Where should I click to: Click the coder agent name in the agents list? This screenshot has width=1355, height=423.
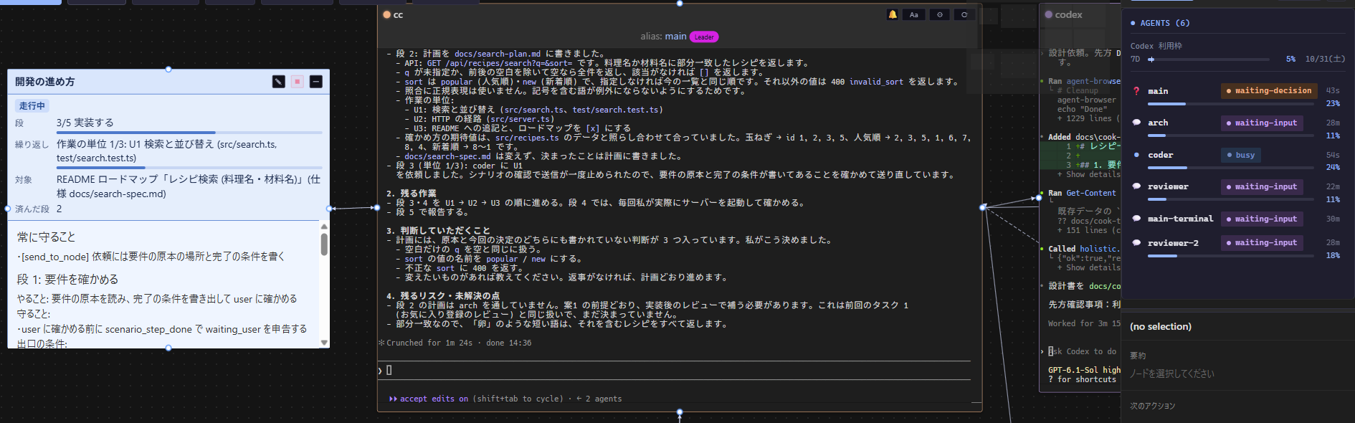click(1161, 155)
